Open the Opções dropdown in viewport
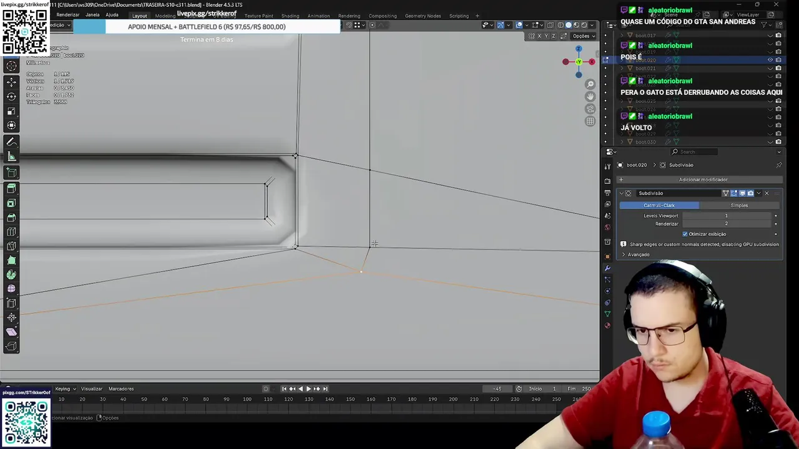This screenshot has width=799, height=449. pyautogui.click(x=584, y=36)
